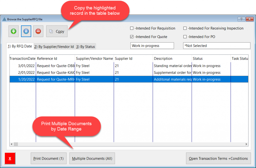This screenshot has width=256, height=168.
Task: Click the Supplier/Vendor Name column header
Action: coord(94,58)
